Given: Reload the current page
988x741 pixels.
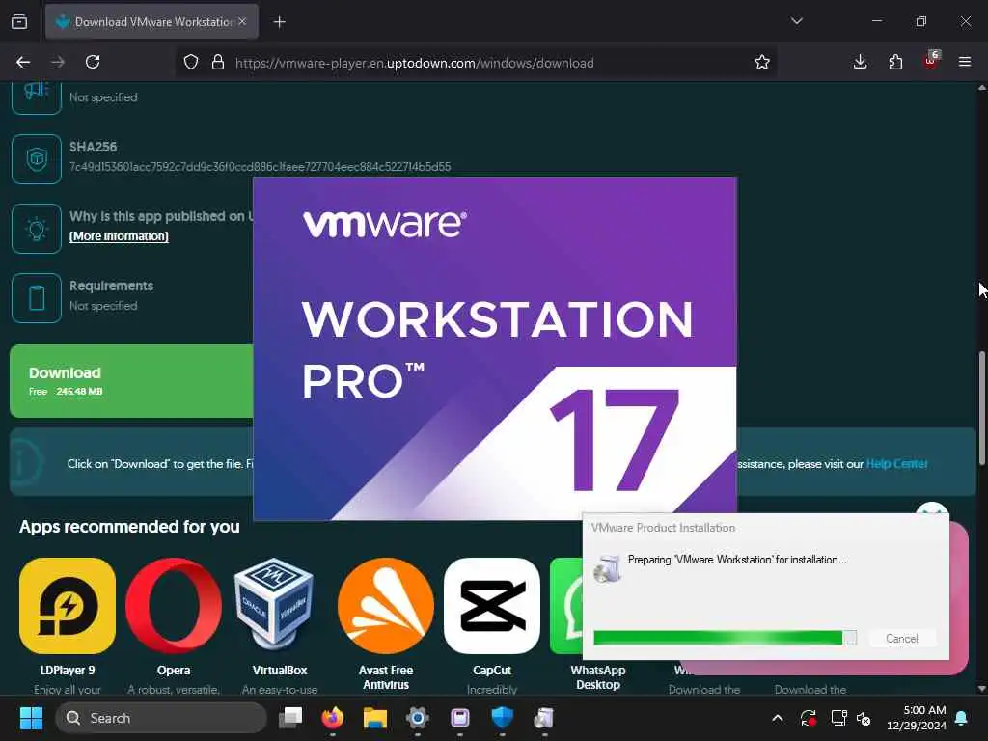Looking at the screenshot, I should click(93, 63).
